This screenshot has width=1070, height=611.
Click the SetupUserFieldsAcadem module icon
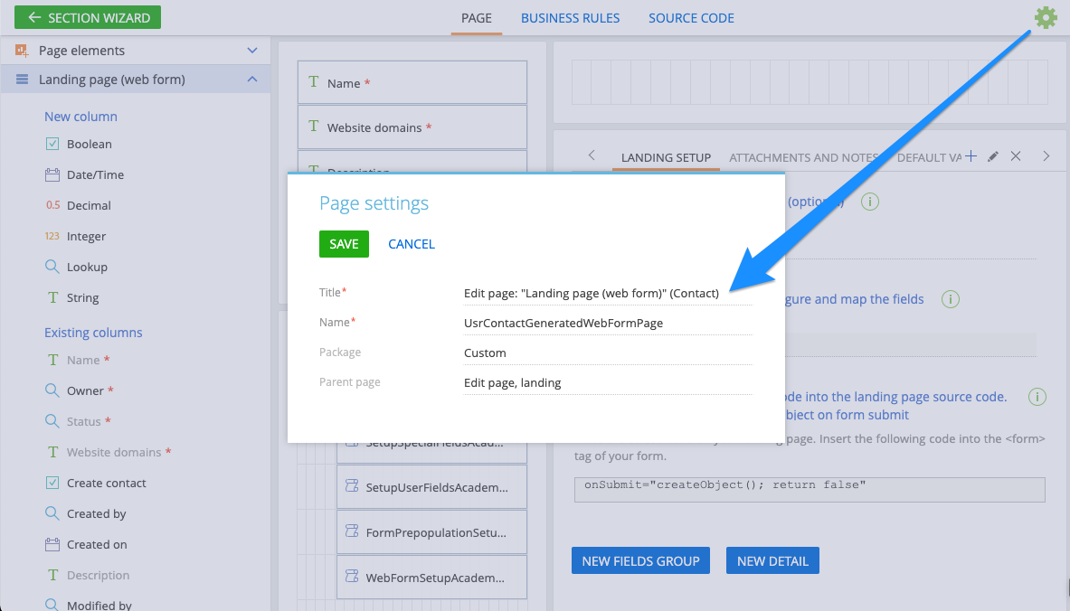point(352,486)
